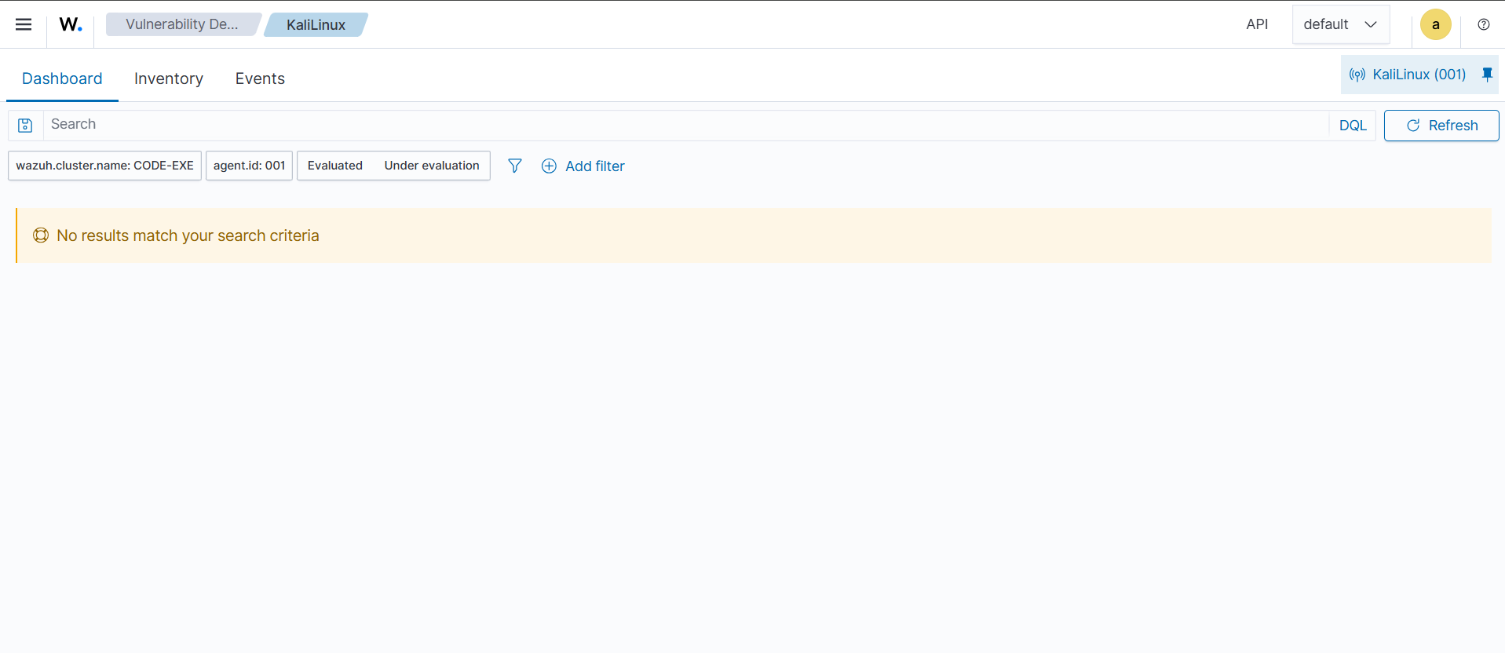Switch to the Events tab
This screenshot has height=653, width=1505.
[x=260, y=78]
